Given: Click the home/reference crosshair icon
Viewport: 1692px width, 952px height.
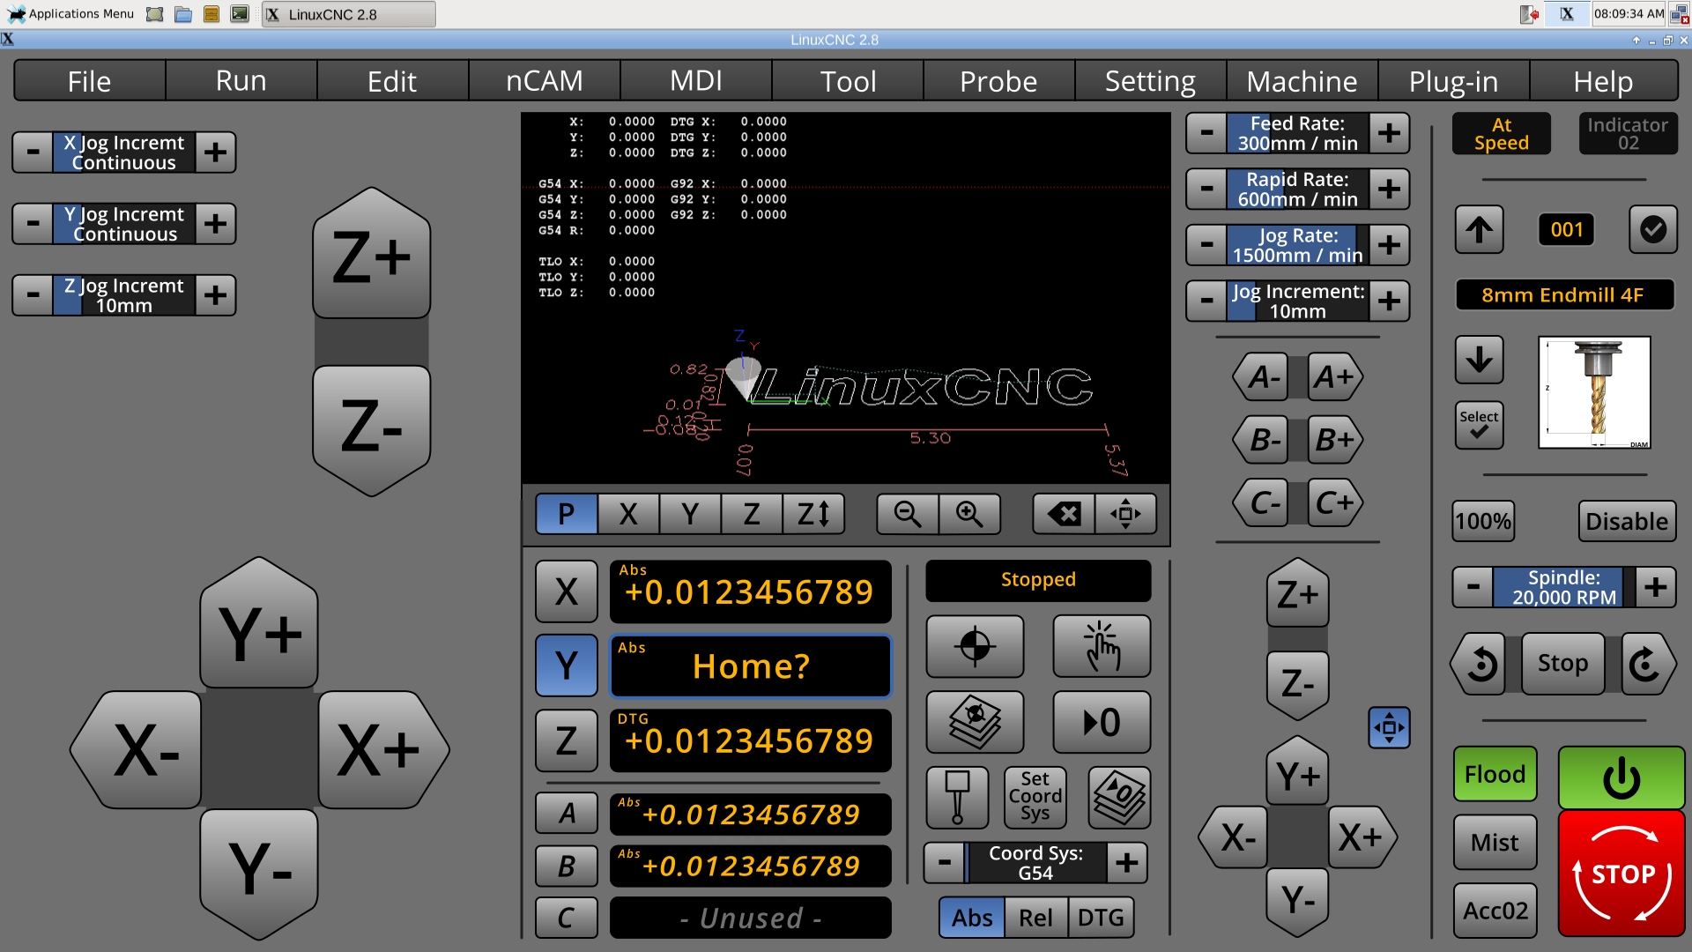Looking at the screenshot, I should click(x=975, y=646).
